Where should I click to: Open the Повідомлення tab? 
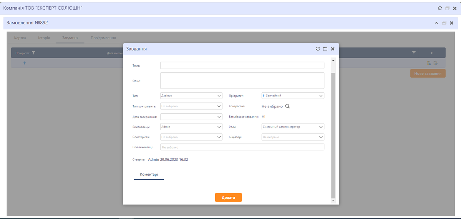[x=103, y=38]
